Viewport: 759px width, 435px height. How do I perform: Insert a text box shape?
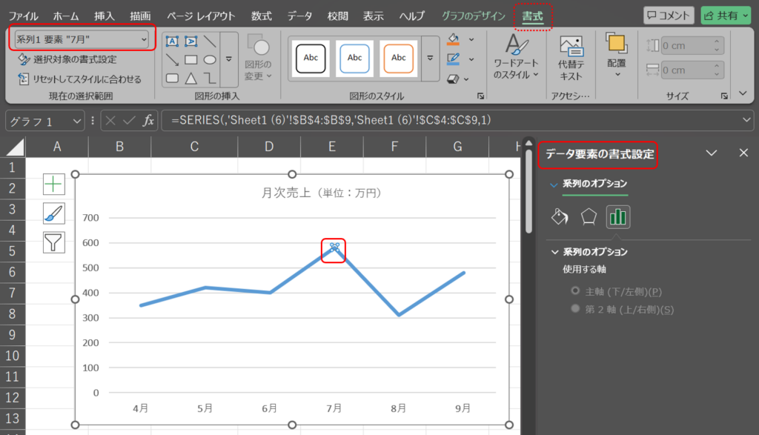click(172, 41)
